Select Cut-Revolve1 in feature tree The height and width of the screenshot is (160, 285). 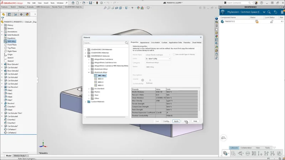tap(13, 87)
